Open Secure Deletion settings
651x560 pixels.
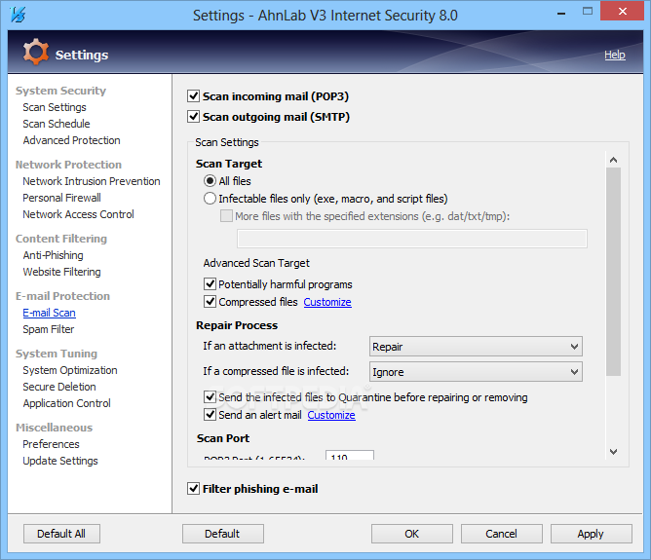59,387
